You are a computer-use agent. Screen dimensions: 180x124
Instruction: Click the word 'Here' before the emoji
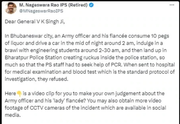pyautogui.click(x=10, y=93)
